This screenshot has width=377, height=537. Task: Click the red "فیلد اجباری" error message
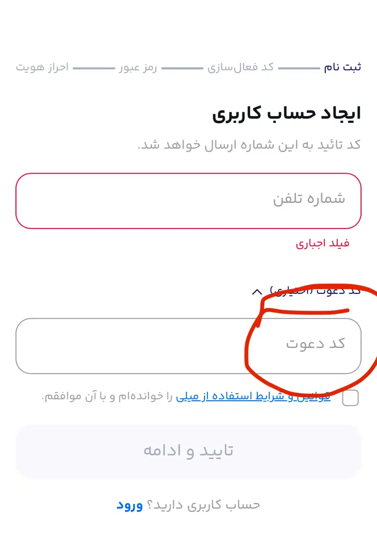coord(324,243)
